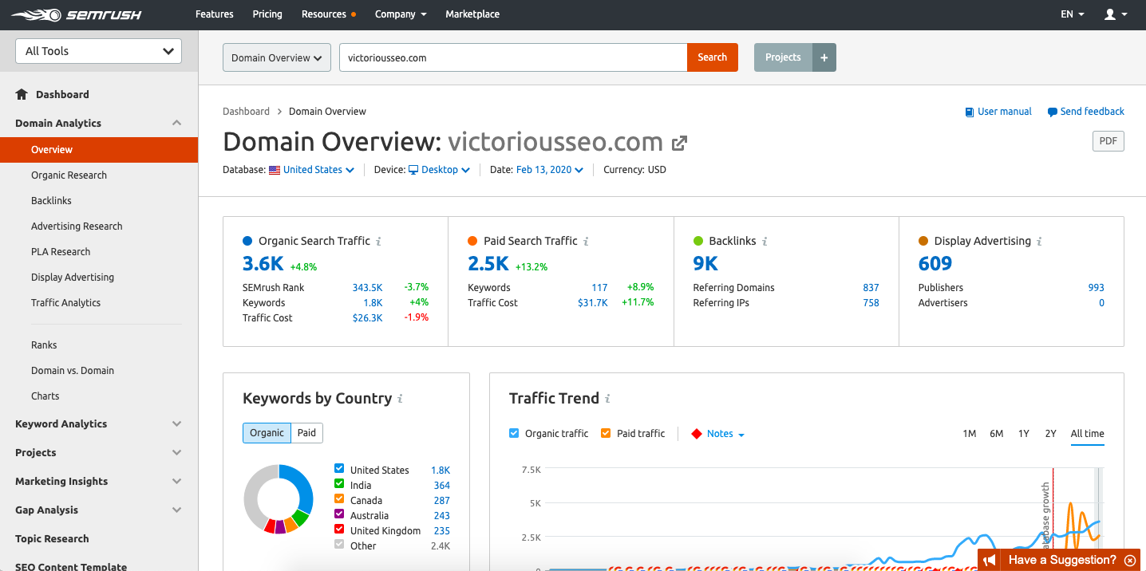The height and width of the screenshot is (571, 1146).
Task: Open the Domain Overview selector dropdown
Action: pos(276,57)
